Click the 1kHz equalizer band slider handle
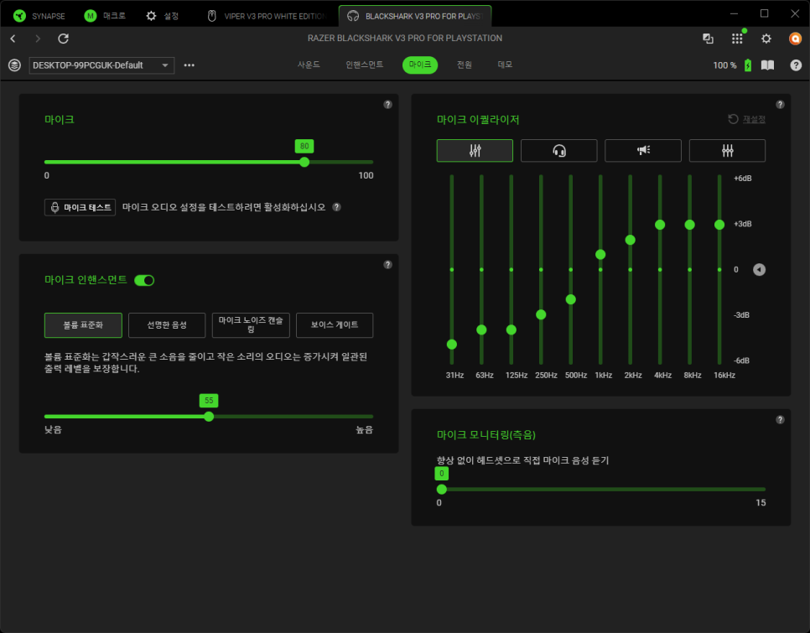This screenshot has width=810, height=633. pos(600,254)
